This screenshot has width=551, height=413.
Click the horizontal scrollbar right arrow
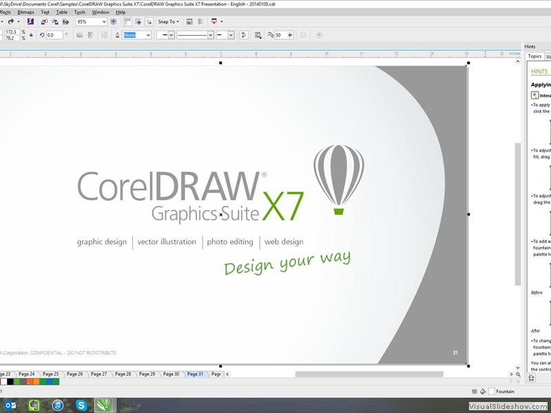coord(511,374)
